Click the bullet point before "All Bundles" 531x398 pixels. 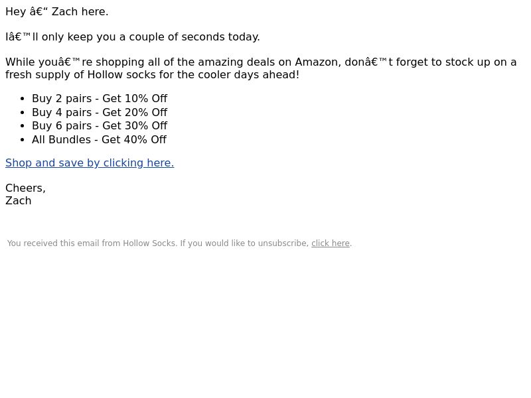23,139
